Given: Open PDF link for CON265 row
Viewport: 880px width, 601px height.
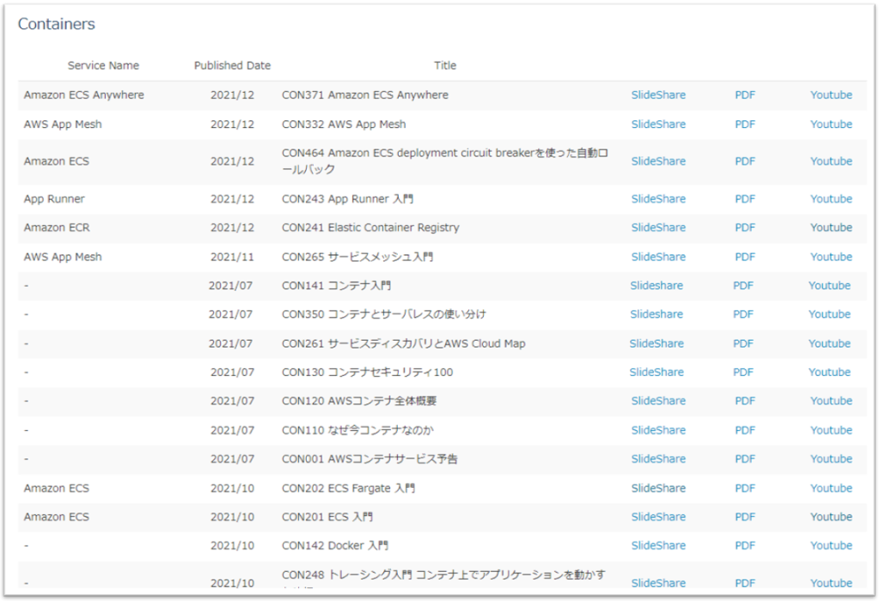Looking at the screenshot, I should (745, 257).
